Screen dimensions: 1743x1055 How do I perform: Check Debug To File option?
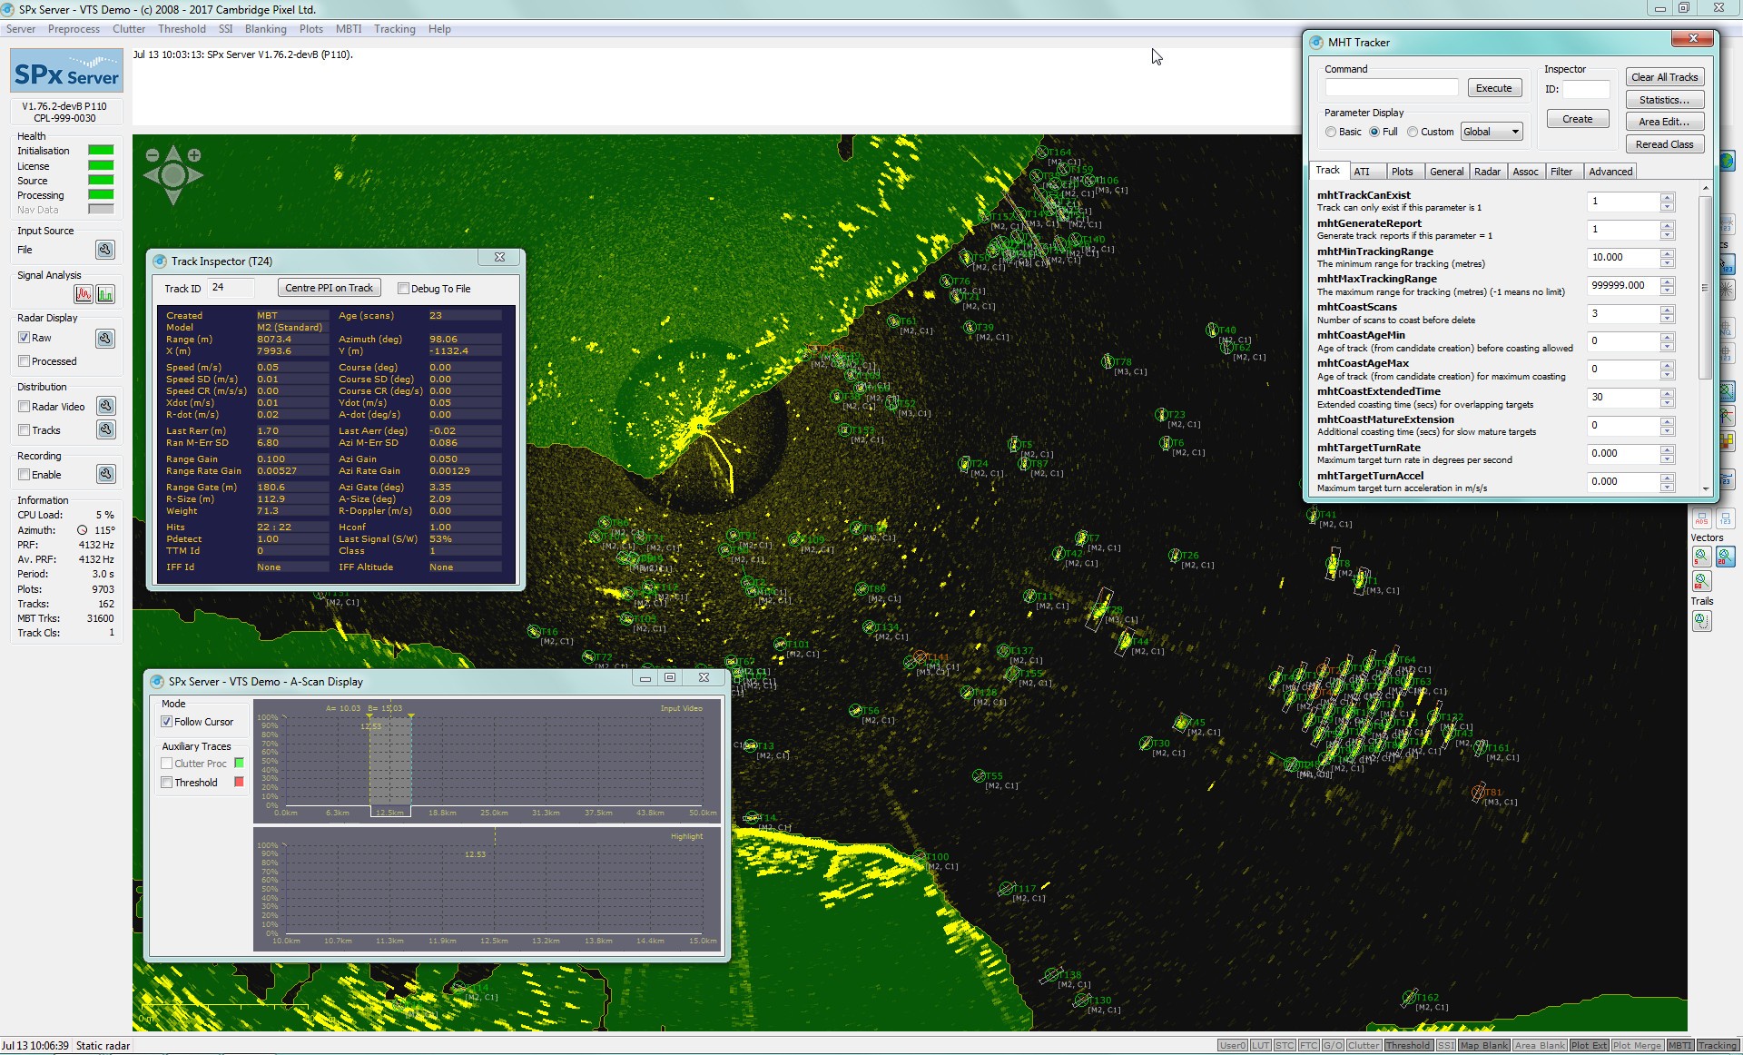click(403, 289)
